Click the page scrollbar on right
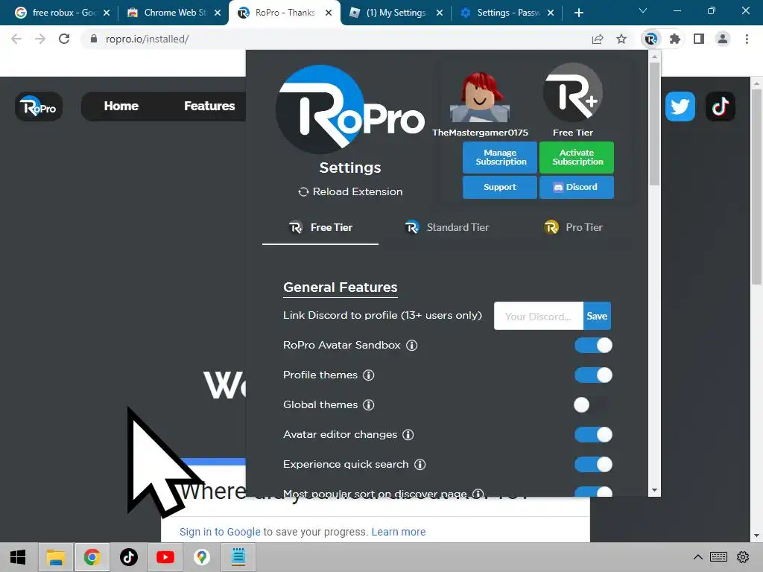The height and width of the screenshot is (572, 763). pos(756,187)
